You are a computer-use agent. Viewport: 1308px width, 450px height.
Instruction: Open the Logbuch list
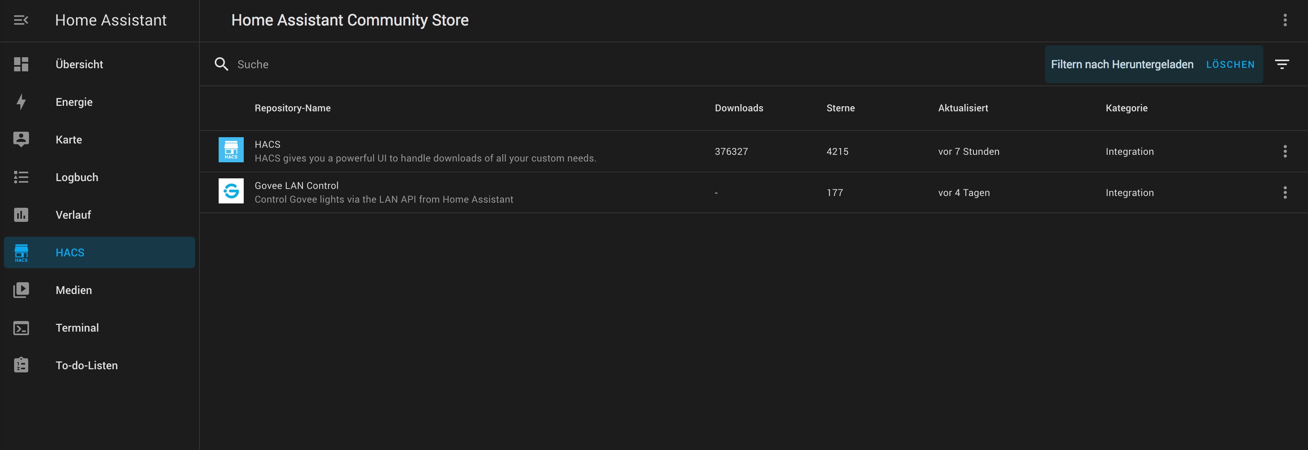point(77,177)
